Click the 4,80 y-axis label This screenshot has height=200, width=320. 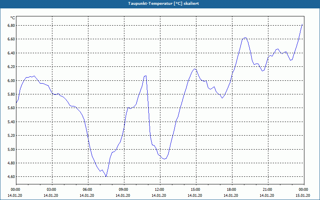[x=11, y=163]
